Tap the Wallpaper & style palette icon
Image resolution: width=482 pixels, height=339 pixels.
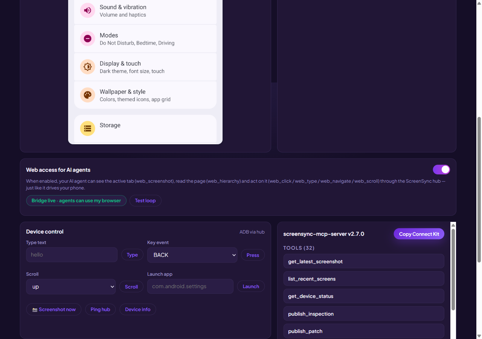pos(87,95)
